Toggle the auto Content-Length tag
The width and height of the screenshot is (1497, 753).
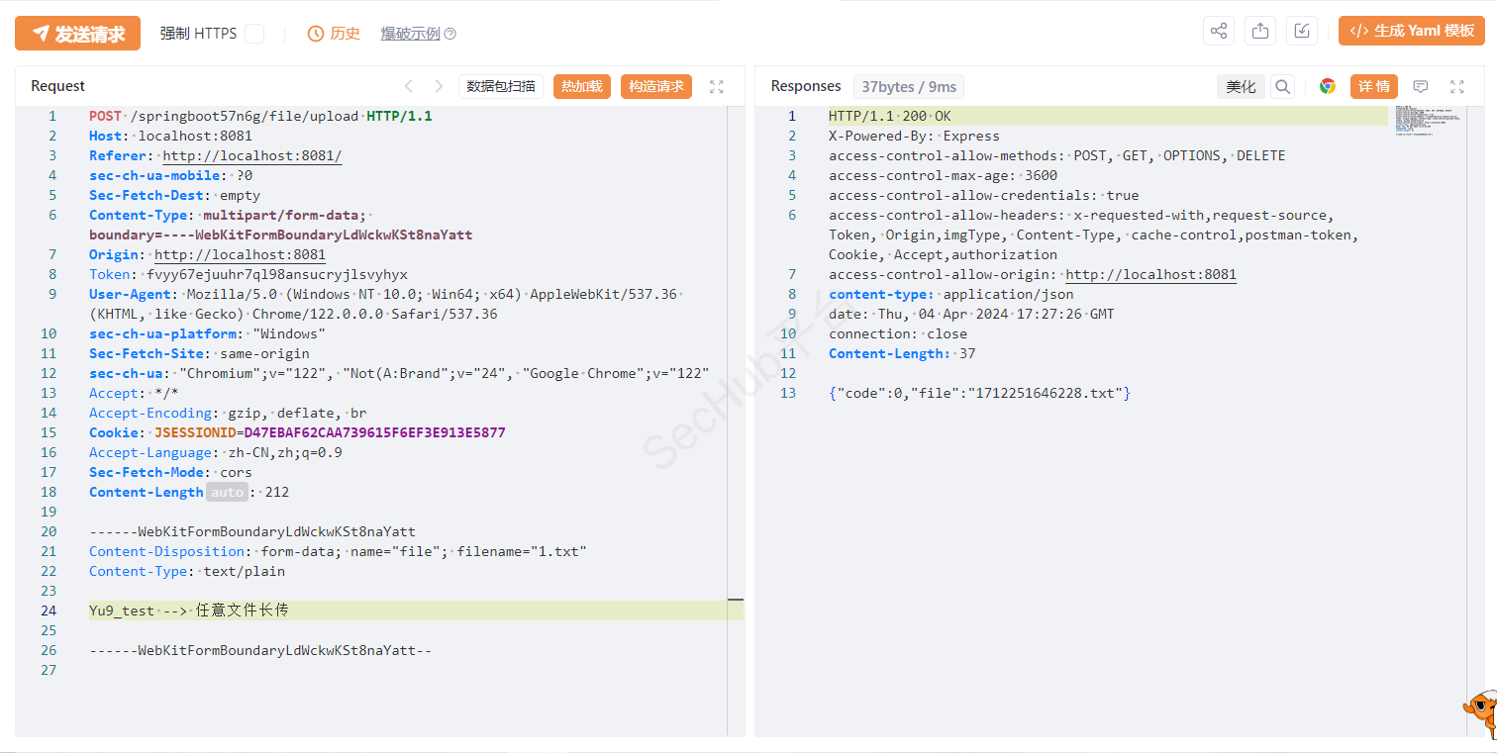227,492
